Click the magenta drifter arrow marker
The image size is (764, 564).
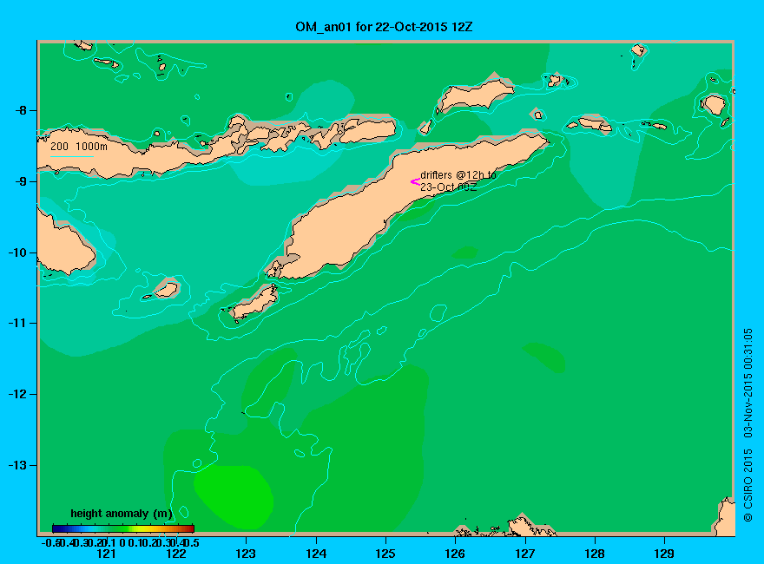point(415,181)
